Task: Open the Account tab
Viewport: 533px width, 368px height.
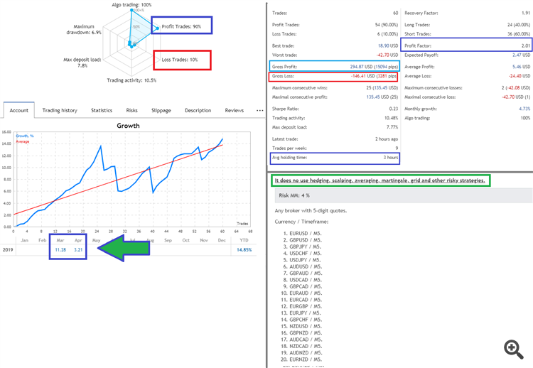Action: (19, 110)
